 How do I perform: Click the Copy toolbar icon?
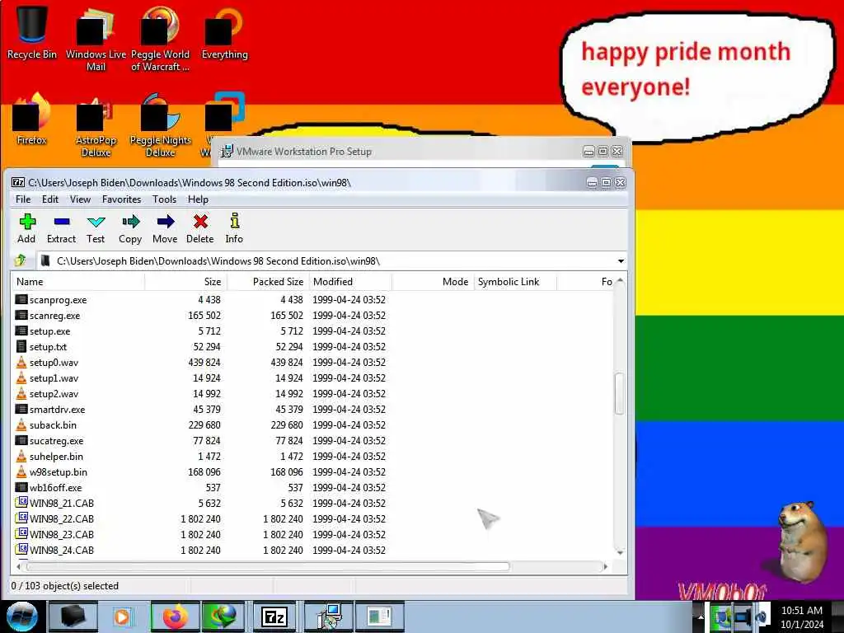click(130, 222)
